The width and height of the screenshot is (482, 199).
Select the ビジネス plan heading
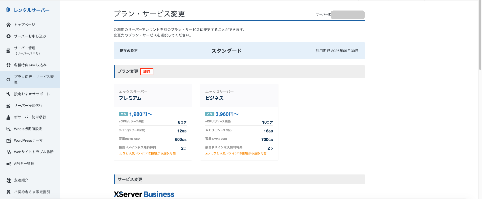coord(214,98)
